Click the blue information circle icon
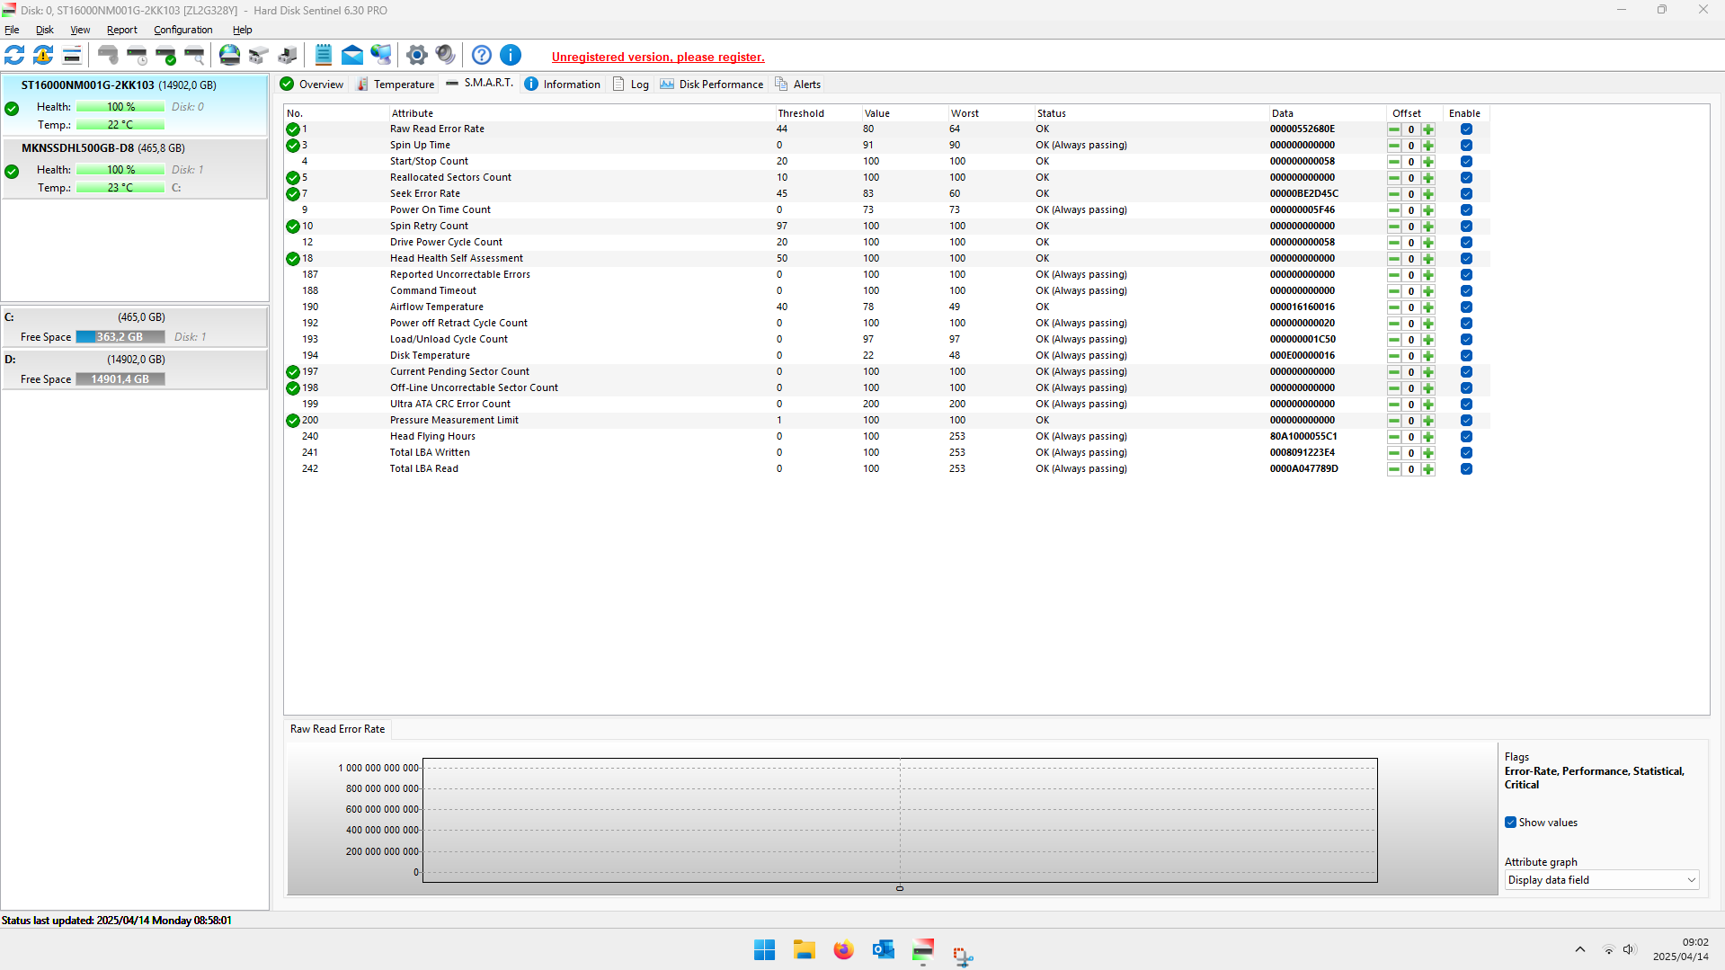Viewport: 1725px width, 970px height. coord(511,56)
